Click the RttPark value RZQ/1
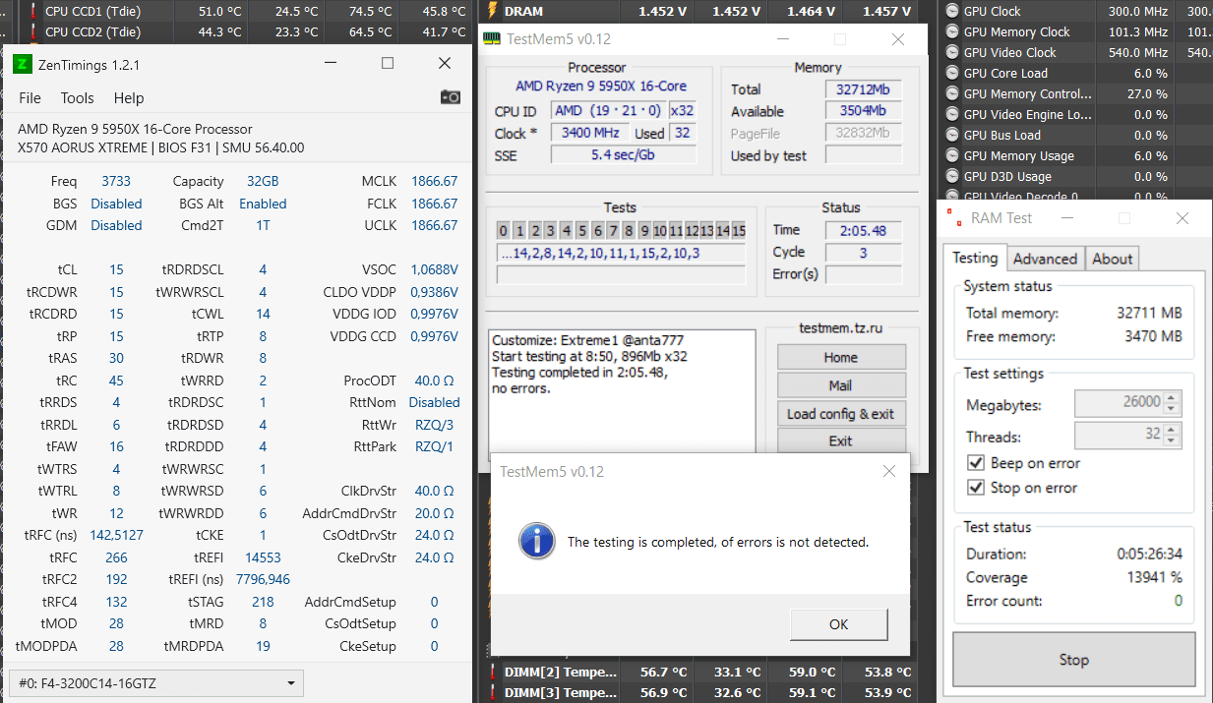The width and height of the screenshot is (1213, 703). (x=434, y=446)
